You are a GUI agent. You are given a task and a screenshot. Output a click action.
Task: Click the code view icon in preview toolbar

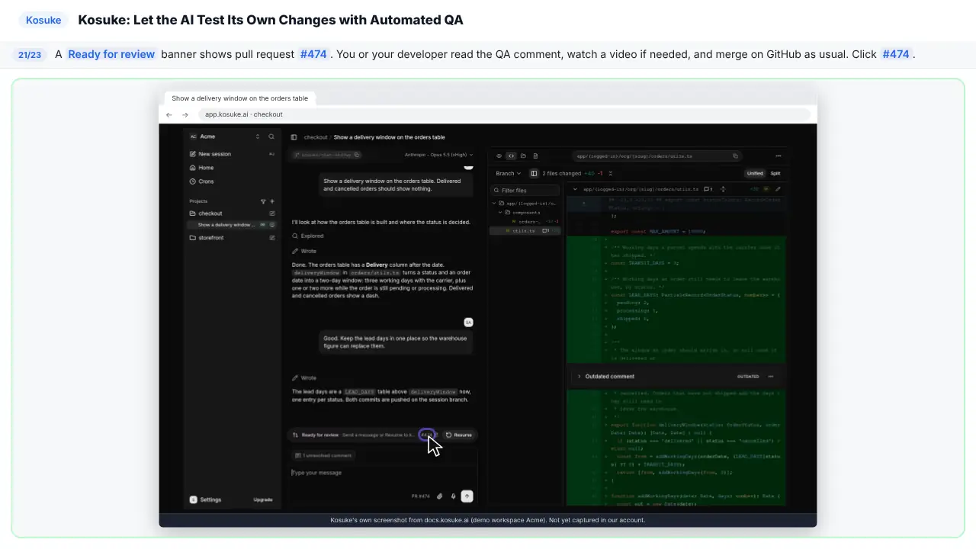click(511, 156)
